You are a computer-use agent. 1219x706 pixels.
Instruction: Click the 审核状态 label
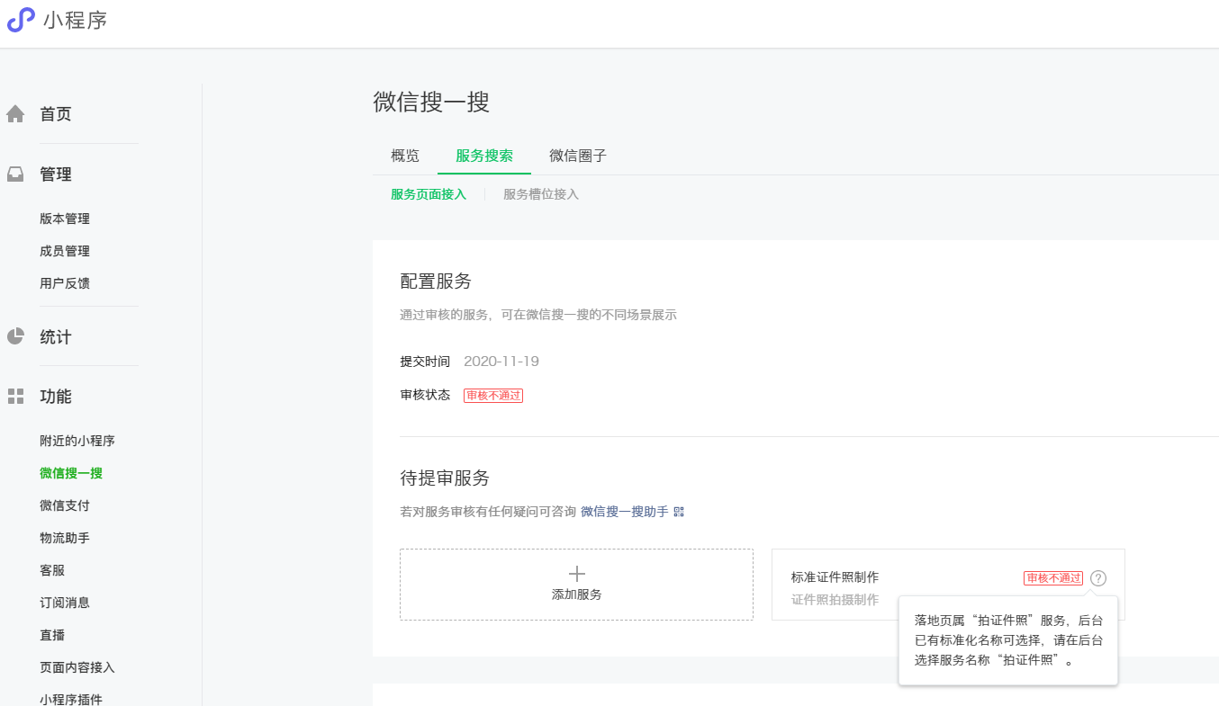pyautogui.click(x=425, y=395)
